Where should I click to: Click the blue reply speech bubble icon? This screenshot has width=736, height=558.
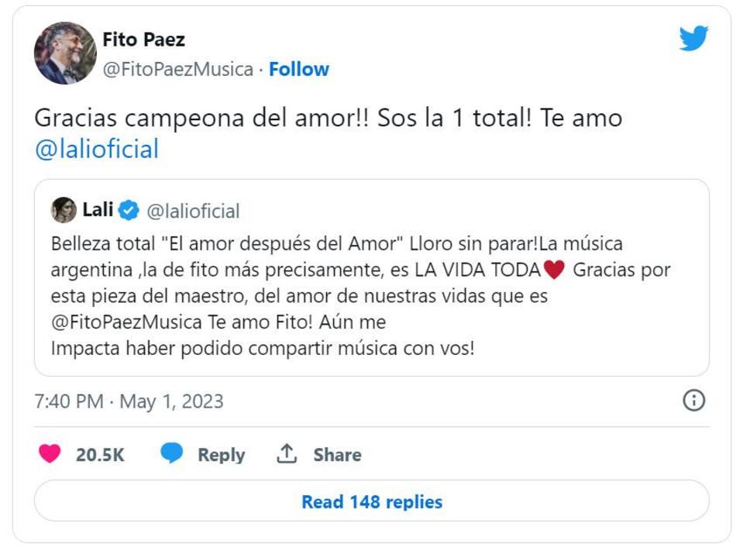point(171,453)
